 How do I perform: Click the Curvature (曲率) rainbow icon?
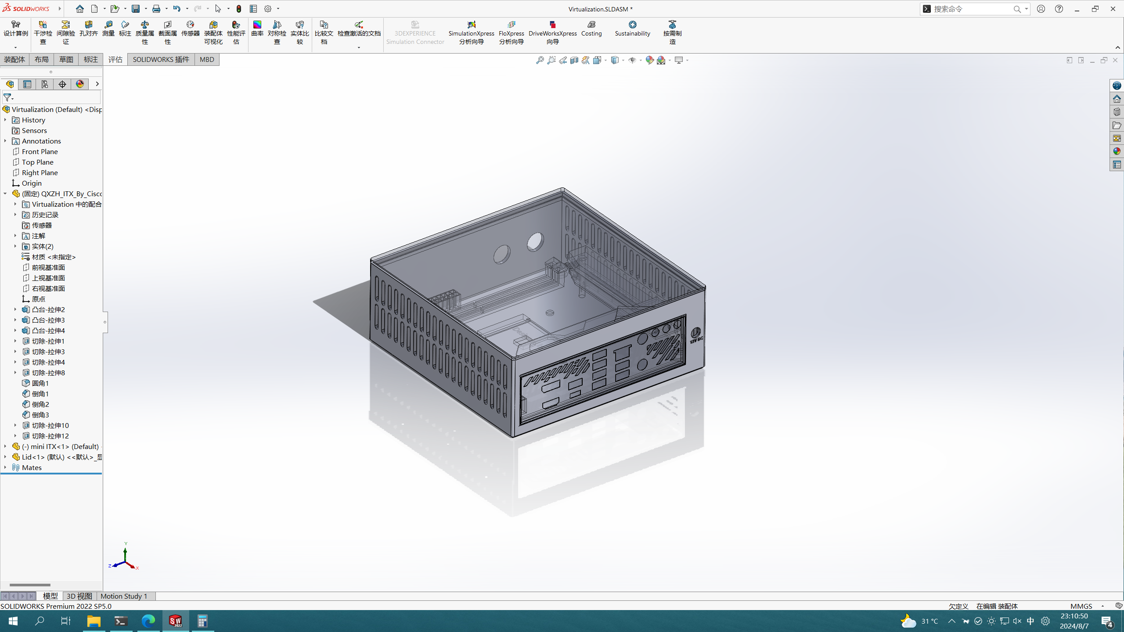tap(257, 25)
